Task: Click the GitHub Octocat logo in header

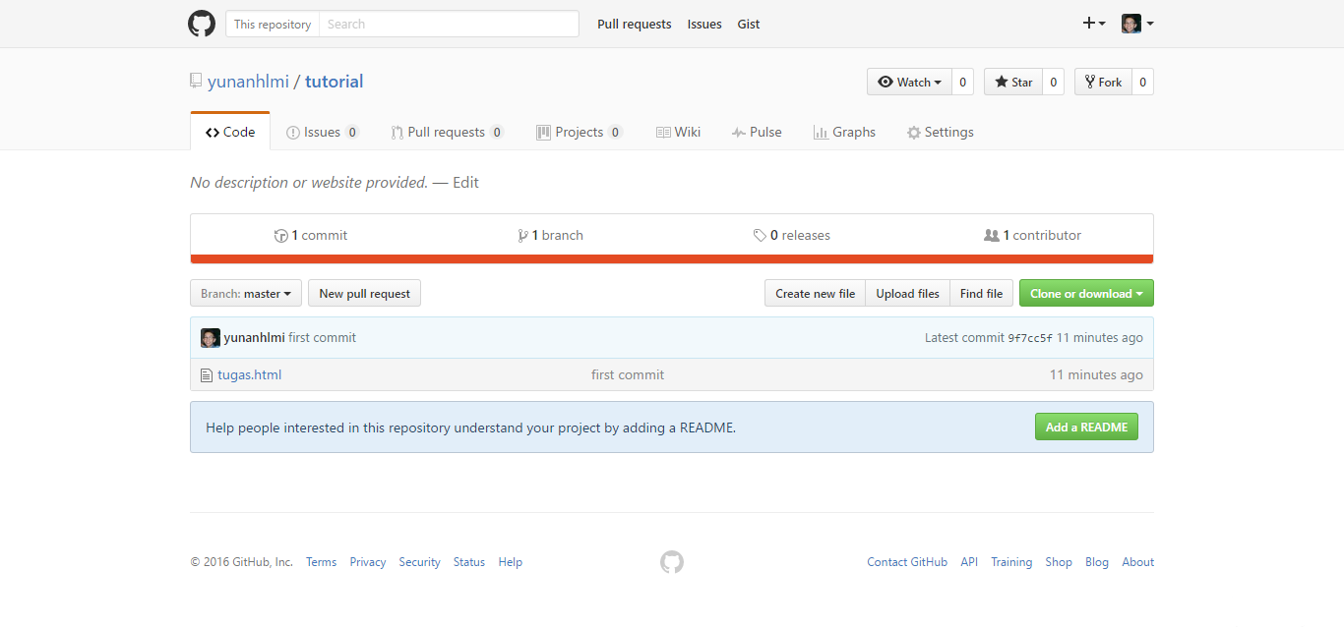Action: (x=202, y=24)
